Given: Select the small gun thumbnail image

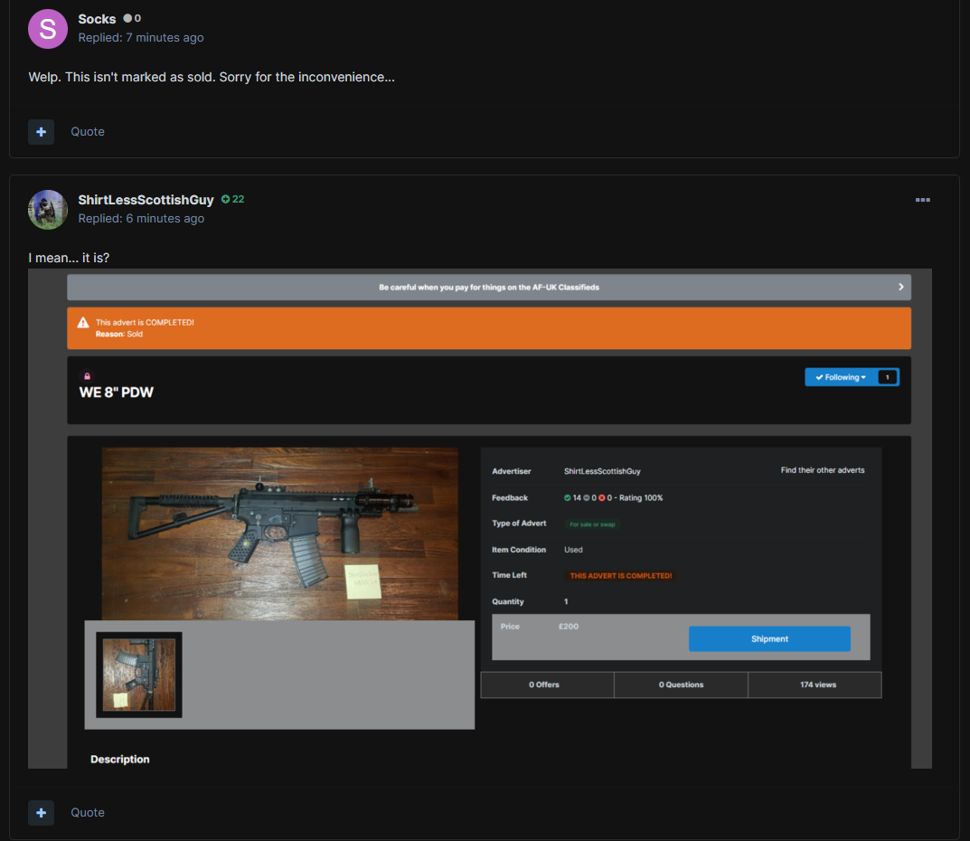Looking at the screenshot, I should 139,675.
